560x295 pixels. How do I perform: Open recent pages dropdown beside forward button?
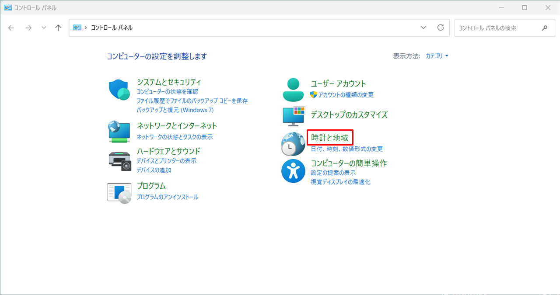[x=44, y=28]
